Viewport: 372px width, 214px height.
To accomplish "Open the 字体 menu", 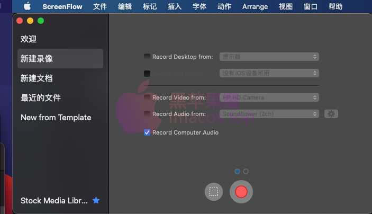I will (x=199, y=7).
